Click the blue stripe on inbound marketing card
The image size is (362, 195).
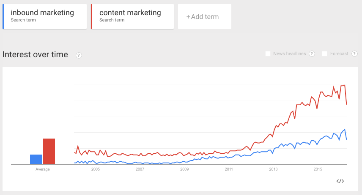pos(3,16)
